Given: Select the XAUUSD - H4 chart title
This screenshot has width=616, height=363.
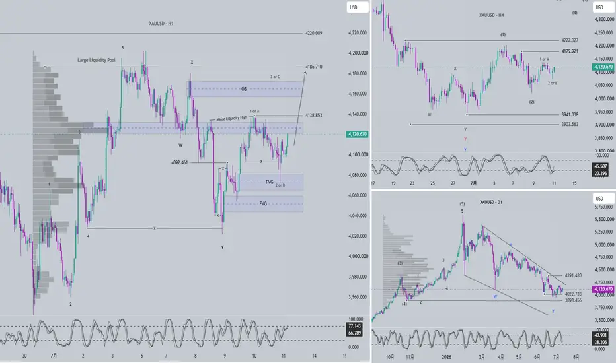Looking at the screenshot, I should [x=492, y=15].
